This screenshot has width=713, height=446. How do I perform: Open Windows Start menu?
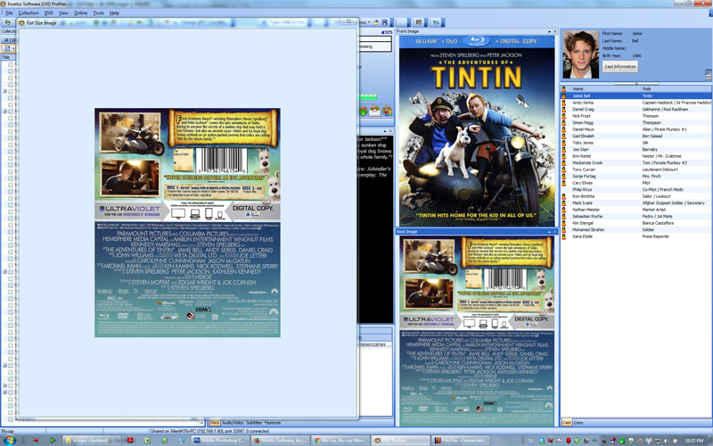tap(9, 440)
